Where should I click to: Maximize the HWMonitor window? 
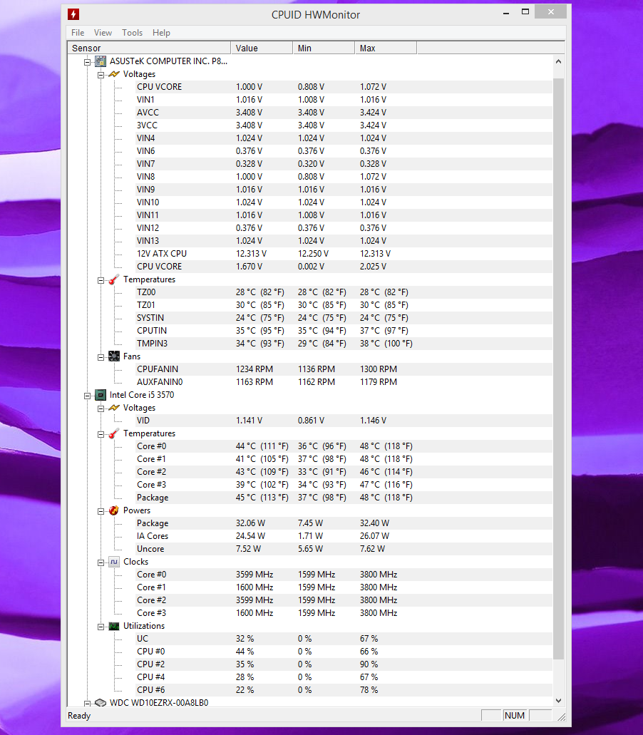[x=525, y=11]
